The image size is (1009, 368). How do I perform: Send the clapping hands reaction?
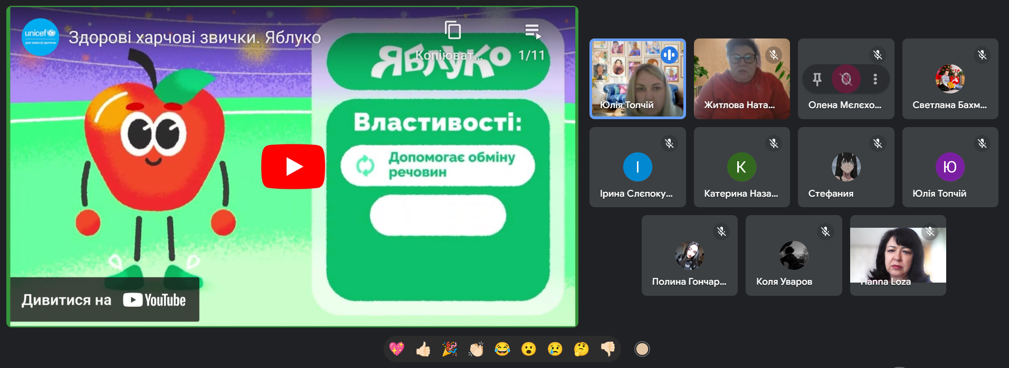[x=476, y=349]
